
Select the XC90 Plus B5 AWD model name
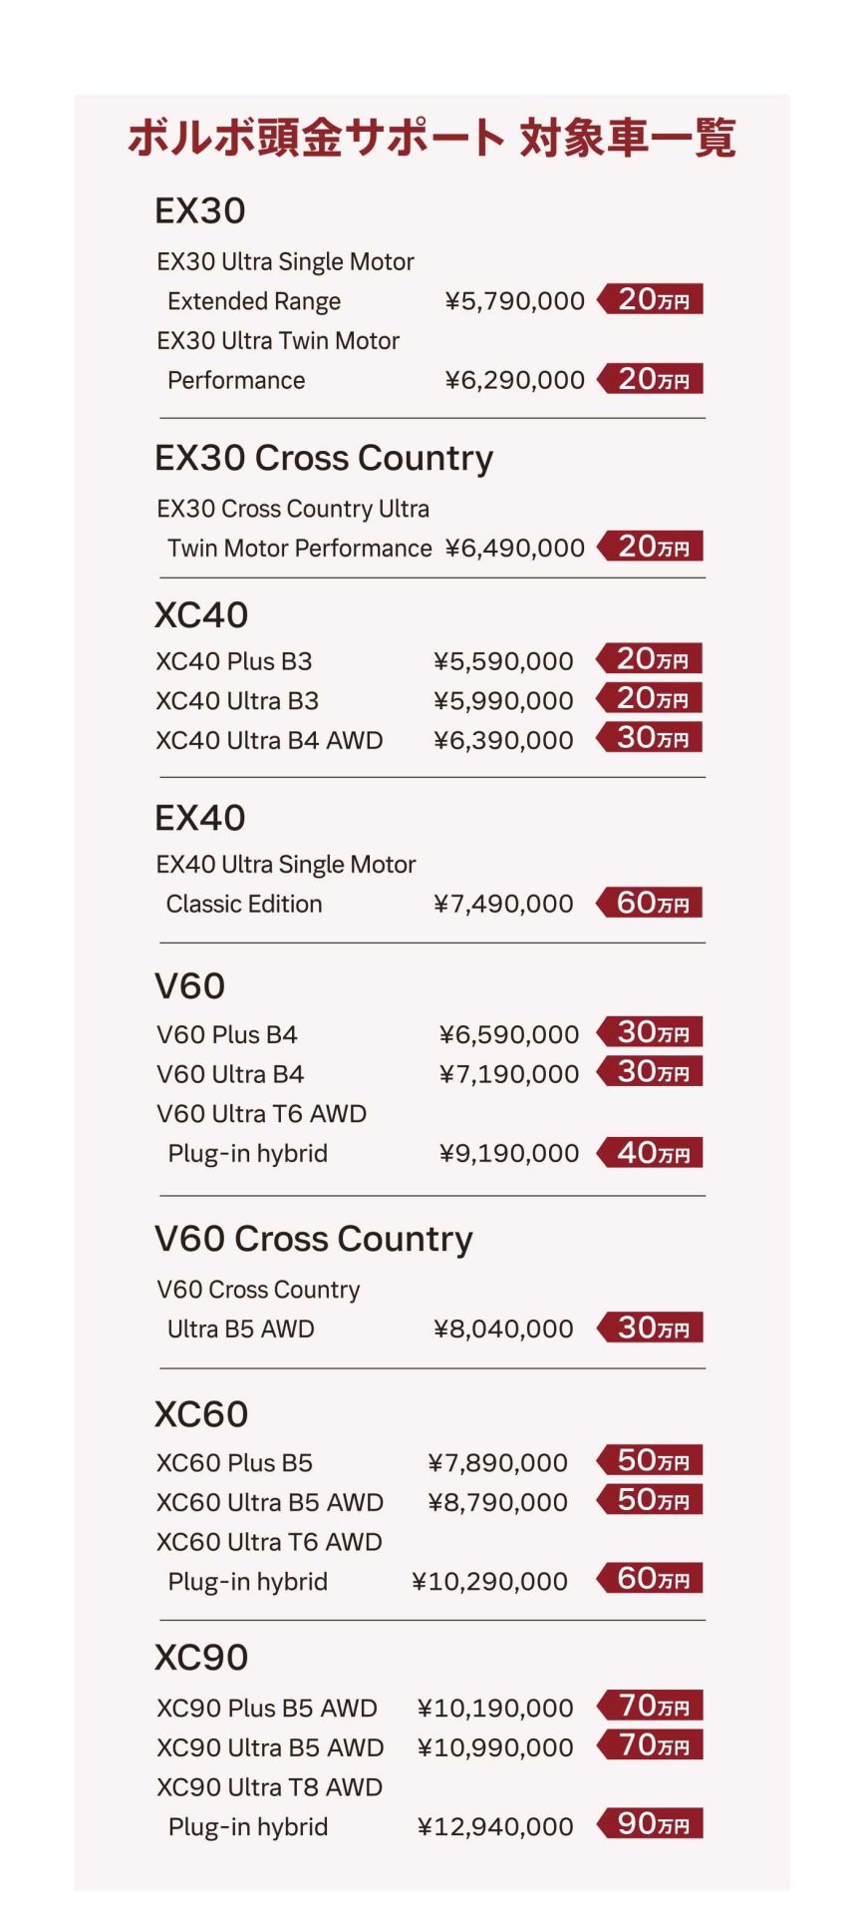click(x=267, y=1708)
